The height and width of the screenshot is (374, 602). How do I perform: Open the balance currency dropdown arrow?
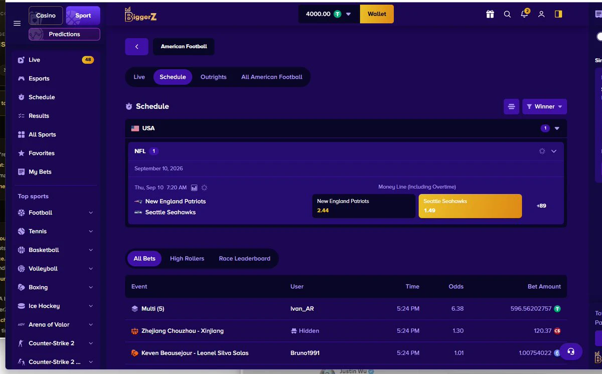[349, 14]
